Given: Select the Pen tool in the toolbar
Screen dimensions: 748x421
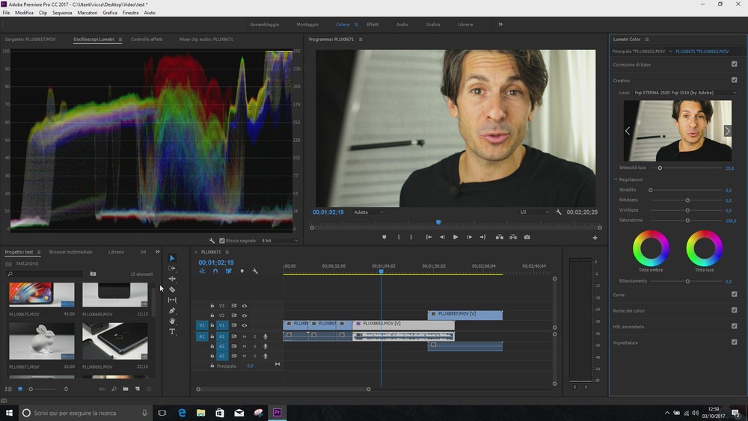Looking at the screenshot, I should 172,310.
